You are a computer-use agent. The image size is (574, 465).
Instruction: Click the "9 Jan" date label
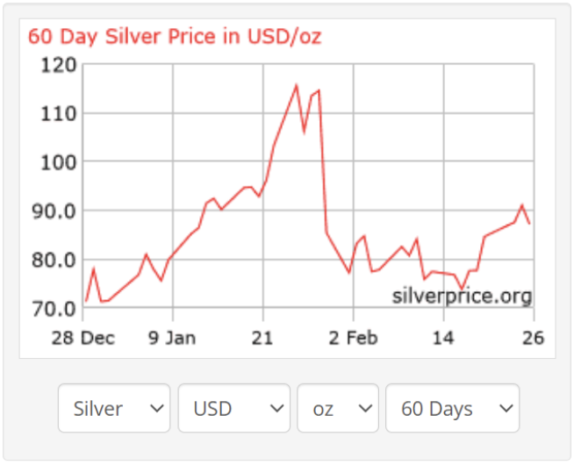point(171,338)
